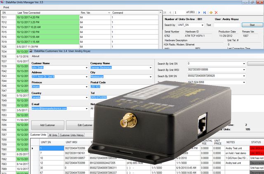This screenshot has height=174, width=264.
Task: Sort by NOTES column header
Action: tap(237, 142)
